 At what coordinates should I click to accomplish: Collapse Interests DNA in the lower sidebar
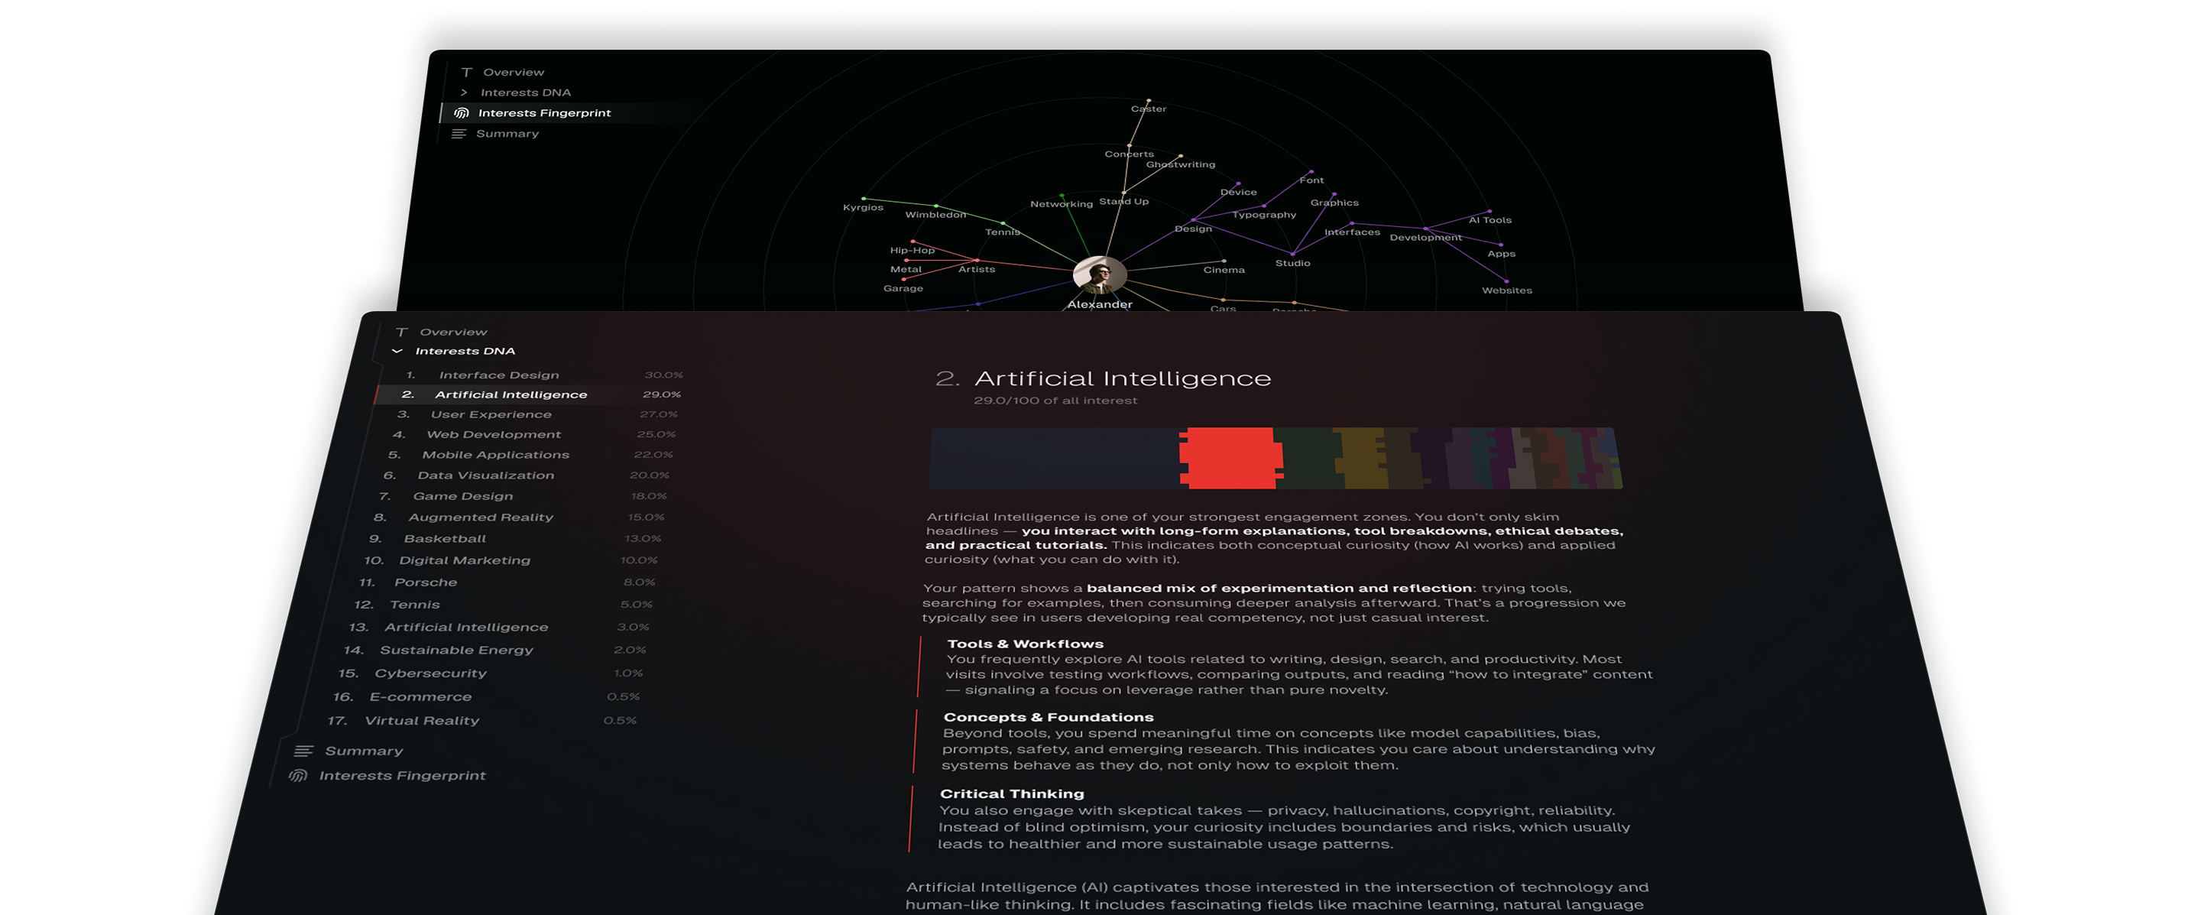pyautogui.click(x=397, y=350)
